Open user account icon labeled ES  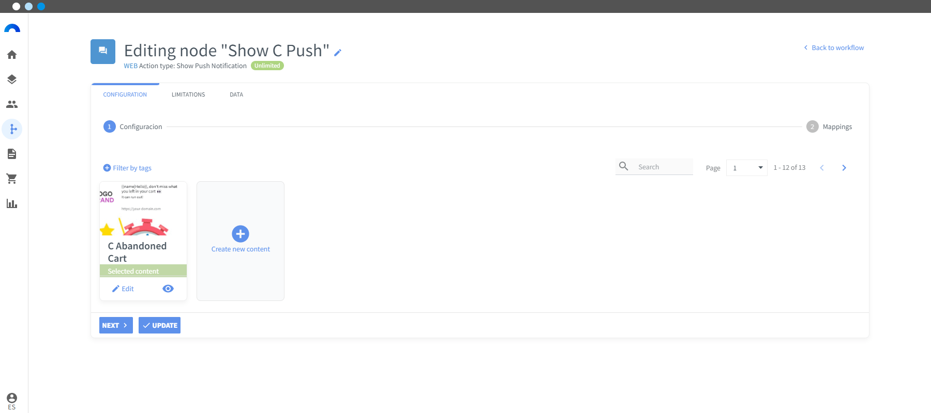point(12,401)
